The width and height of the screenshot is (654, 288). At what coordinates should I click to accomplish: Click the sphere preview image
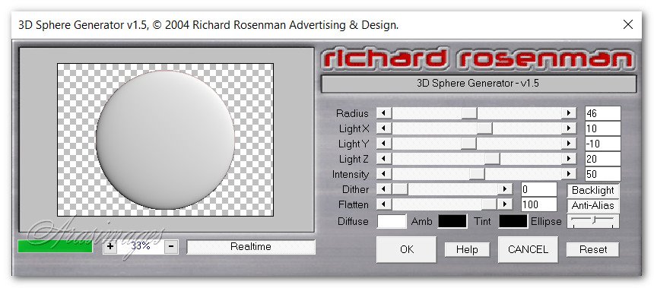pos(165,140)
